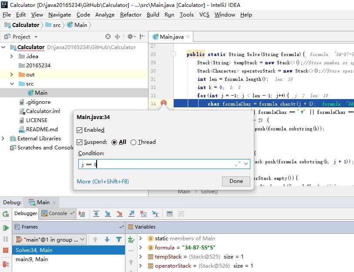Image resolution: width=354 pixels, height=272 pixels.
Task: Open the Refactor menu
Action: pos(131,15)
